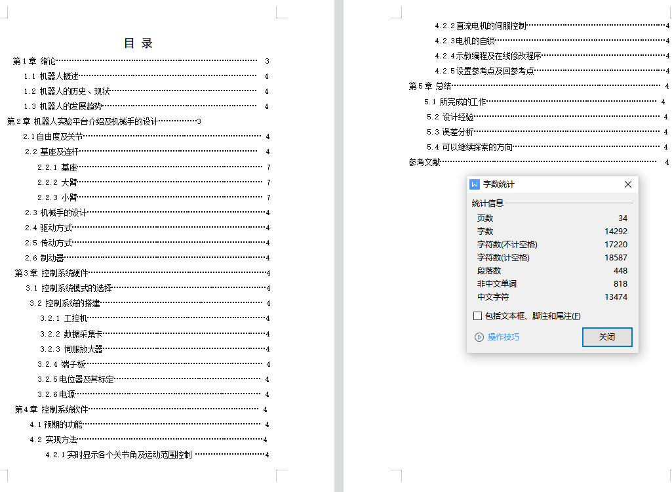Close the 字数统计 dialog with 关闭 button
Screen dimensions: 672x492
click(607, 337)
